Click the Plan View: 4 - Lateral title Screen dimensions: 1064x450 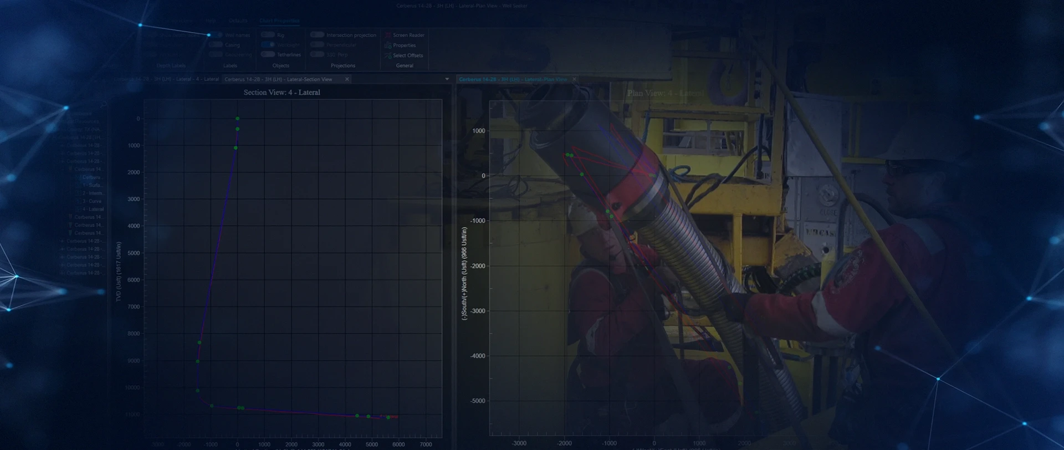tap(666, 93)
